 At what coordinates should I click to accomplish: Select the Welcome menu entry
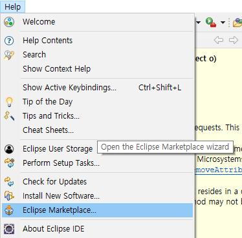click(97, 22)
